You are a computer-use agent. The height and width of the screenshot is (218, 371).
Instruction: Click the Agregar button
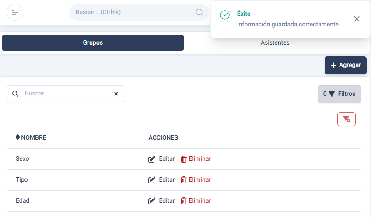pos(346,65)
